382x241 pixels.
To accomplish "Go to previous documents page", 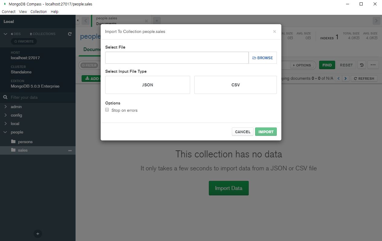I will click(338, 79).
